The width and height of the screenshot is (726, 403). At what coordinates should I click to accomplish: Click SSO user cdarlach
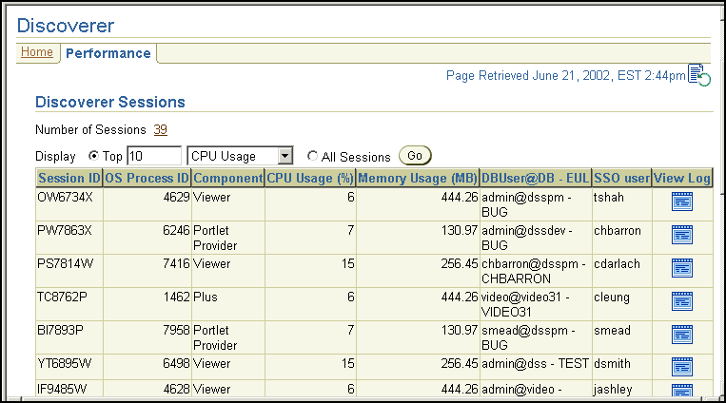(x=617, y=263)
